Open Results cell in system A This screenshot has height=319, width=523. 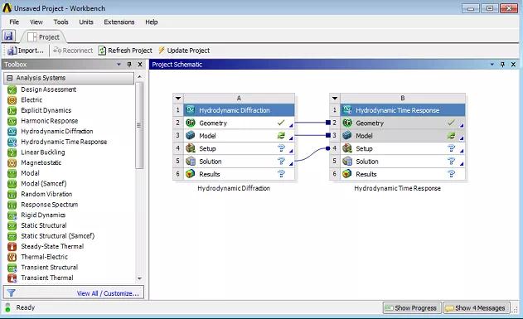coord(239,174)
